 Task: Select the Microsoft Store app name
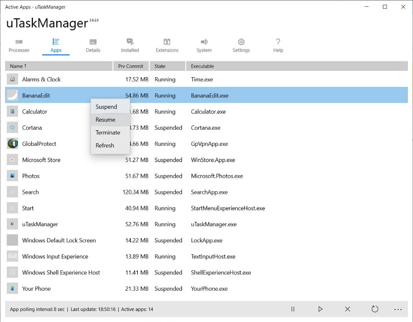point(41,160)
